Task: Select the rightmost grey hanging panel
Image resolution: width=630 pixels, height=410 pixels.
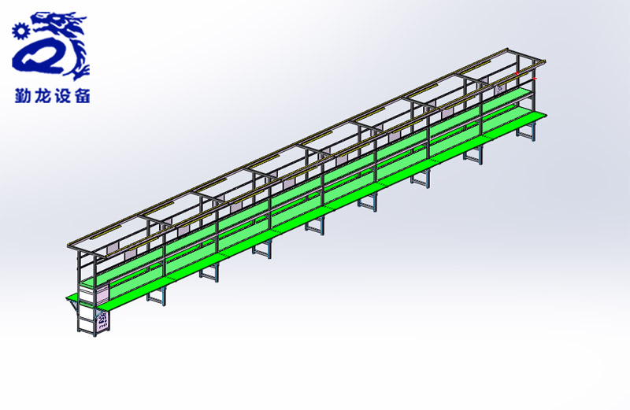Action: pos(500,89)
